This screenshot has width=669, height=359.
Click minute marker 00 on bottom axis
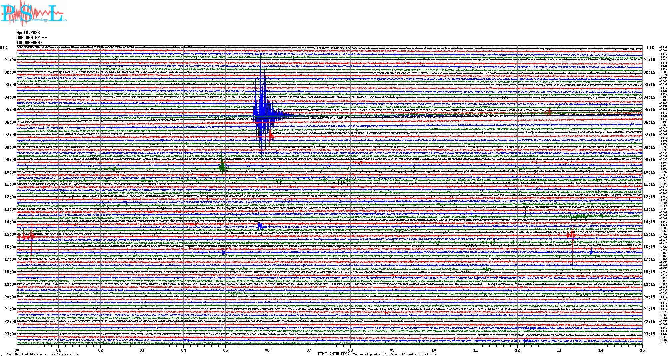tap(17, 350)
